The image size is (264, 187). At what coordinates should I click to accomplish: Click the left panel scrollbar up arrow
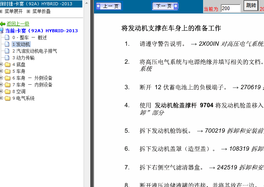(86, 3)
